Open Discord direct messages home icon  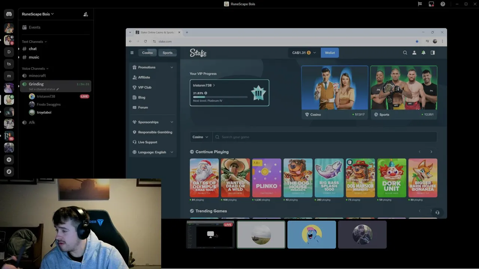click(9, 14)
